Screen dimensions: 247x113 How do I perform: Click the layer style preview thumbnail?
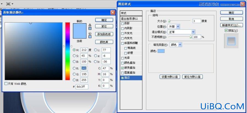pos(231,41)
